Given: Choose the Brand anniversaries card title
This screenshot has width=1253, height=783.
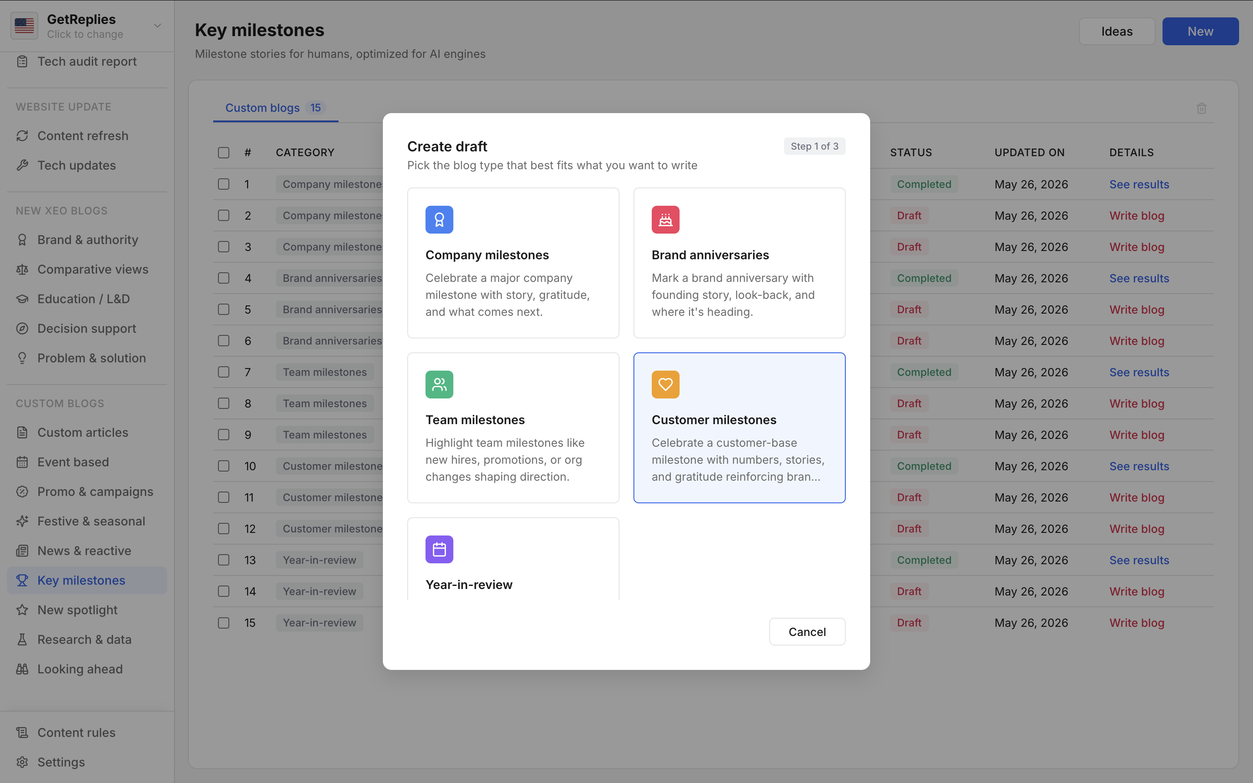Looking at the screenshot, I should [x=710, y=255].
